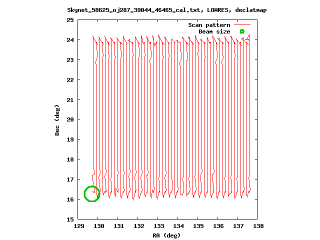Click the Dec axis value 18

pyautogui.click(x=70, y=159)
